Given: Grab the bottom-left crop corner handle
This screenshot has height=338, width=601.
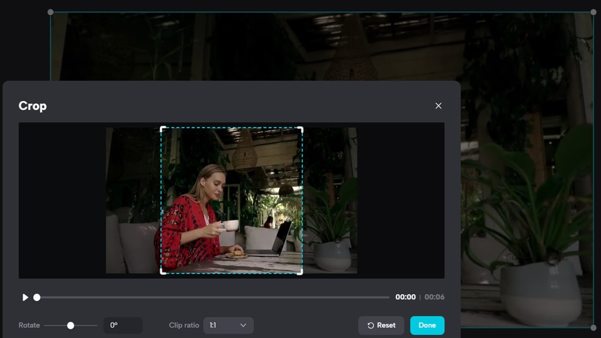Looking at the screenshot, I should pos(162,273).
